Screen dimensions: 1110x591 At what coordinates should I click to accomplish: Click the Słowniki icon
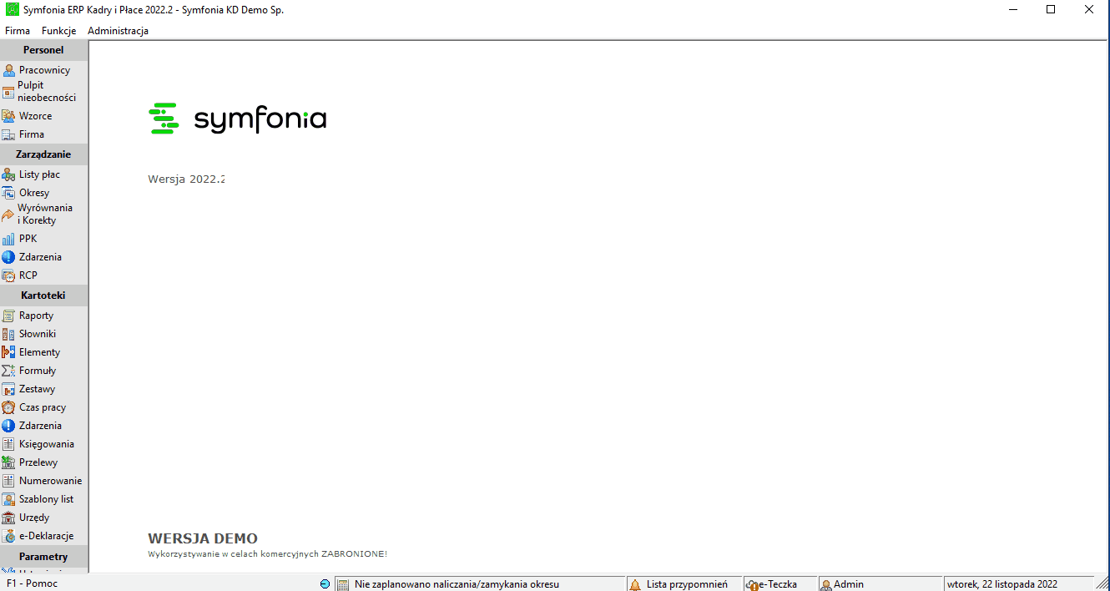click(9, 334)
